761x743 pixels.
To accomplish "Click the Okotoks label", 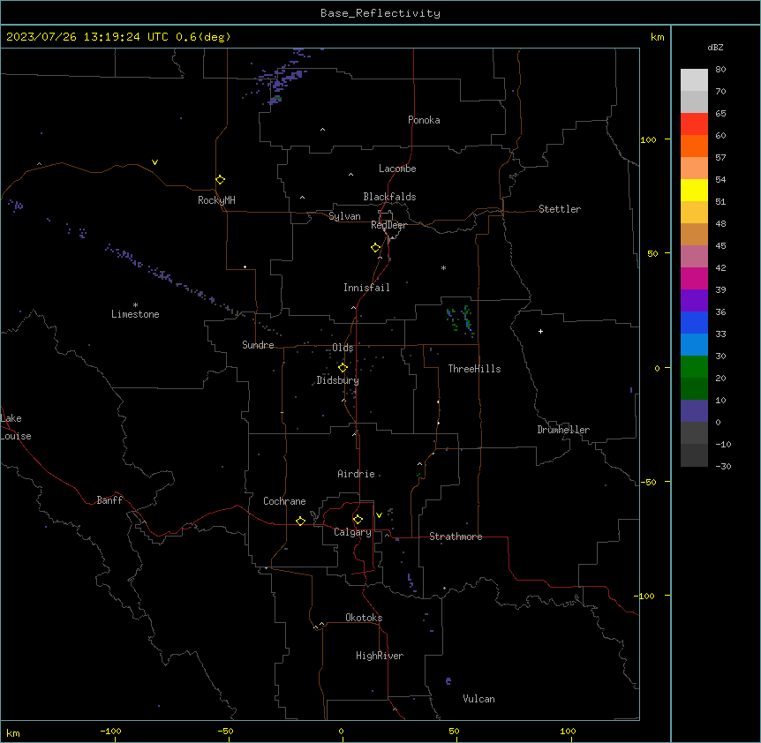I will pyautogui.click(x=364, y=618).
